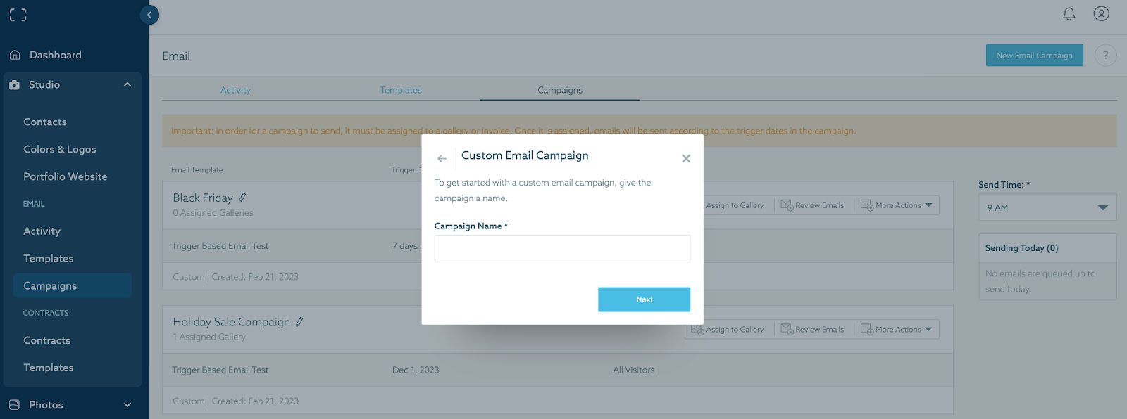This screenshot has height=419, width=1127.
Task: Click the fullscreen brackets icon in the sidebar
Action: (x=18, y=15)
